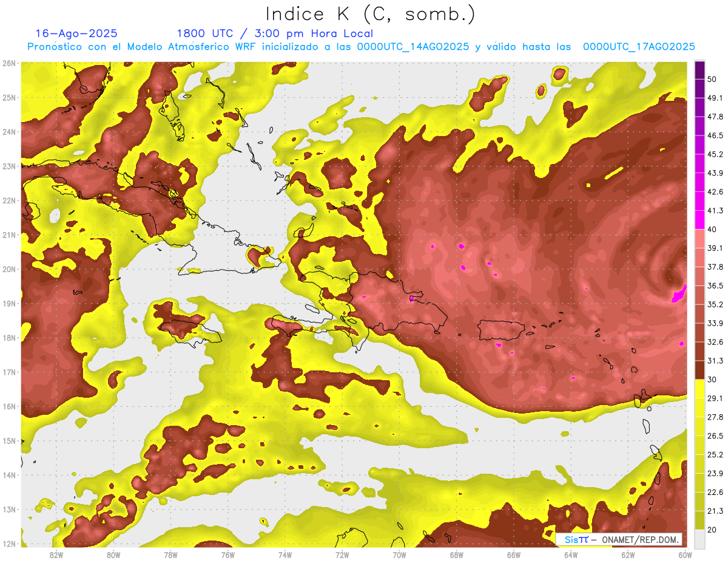Screen dimensions: 728x563
Task: Click the colorbar value '36.5'
Action: click(x=715, y=285)
